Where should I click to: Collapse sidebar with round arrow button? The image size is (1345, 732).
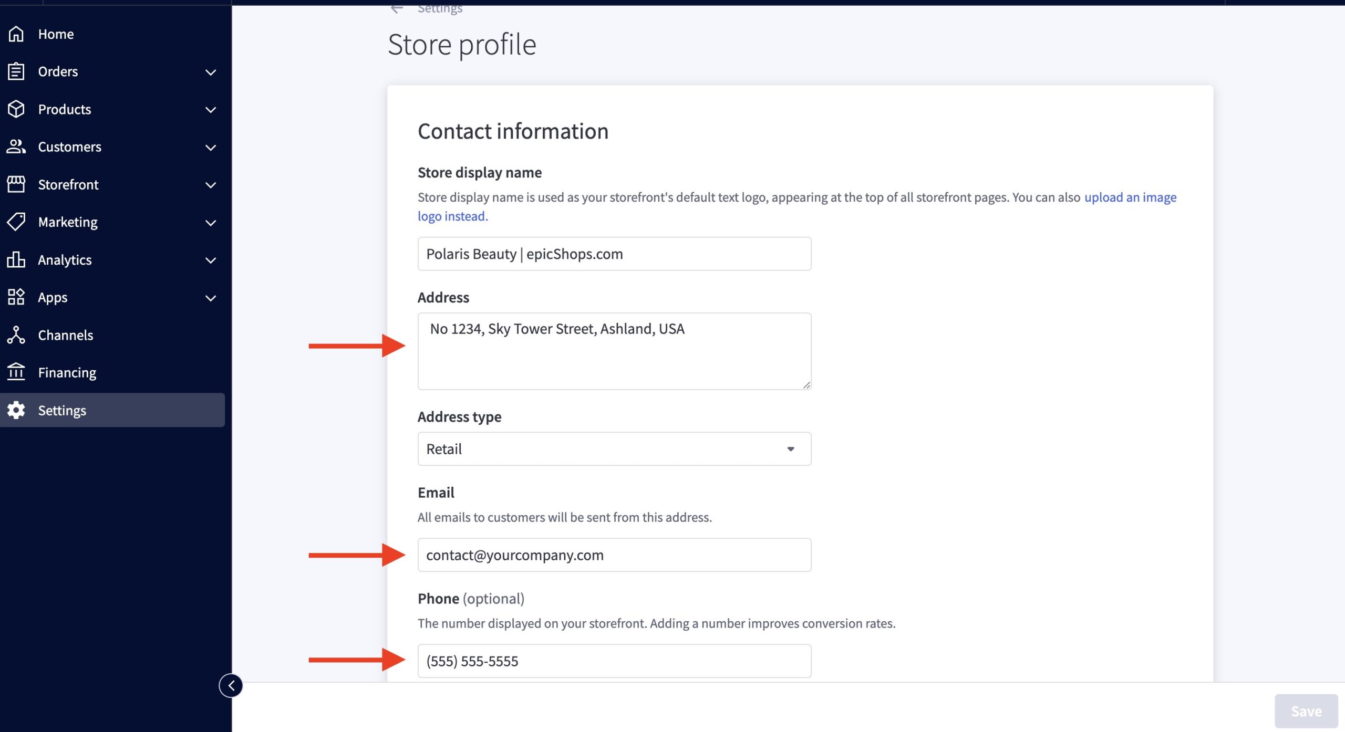231,685
